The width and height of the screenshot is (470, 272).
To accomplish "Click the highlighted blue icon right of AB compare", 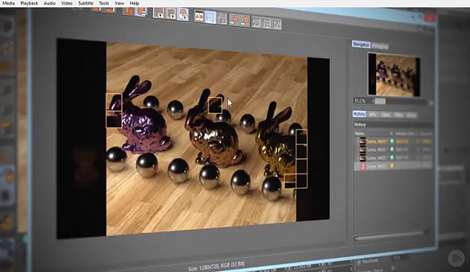I will coord(210,17).
